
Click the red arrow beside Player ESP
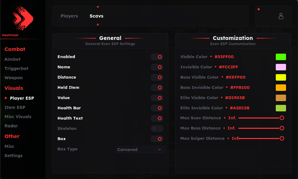point(6,98)
